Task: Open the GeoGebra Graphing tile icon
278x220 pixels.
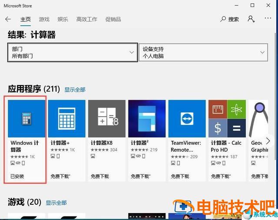Action: point(258,118)
